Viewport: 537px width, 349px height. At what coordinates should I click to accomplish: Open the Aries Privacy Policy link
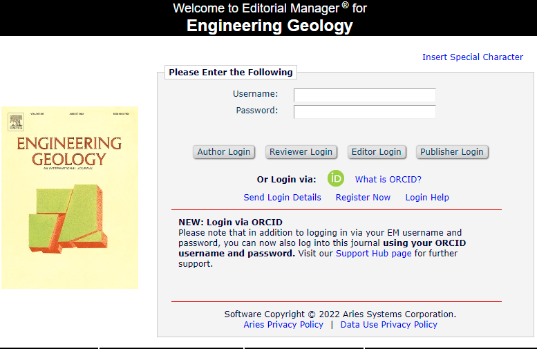(x=283, y=325)
